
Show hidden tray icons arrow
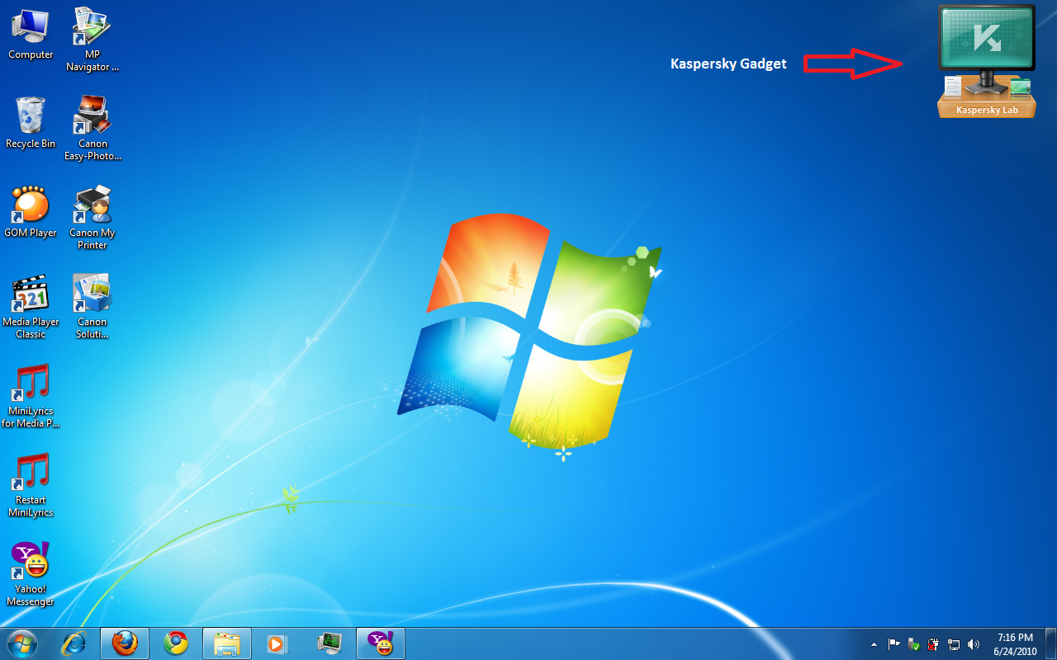coord(874,643)
